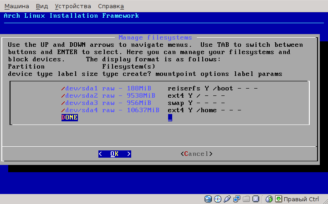Click the Manage filesystems dialog title

pyautogui.click(x=155, y=38)
